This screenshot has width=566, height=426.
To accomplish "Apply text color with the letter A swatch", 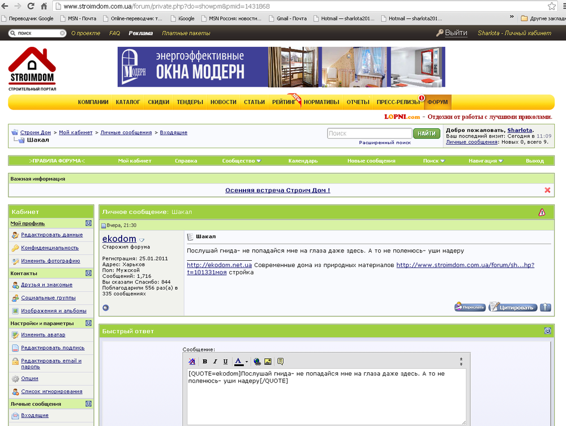I will click(239, 362).
